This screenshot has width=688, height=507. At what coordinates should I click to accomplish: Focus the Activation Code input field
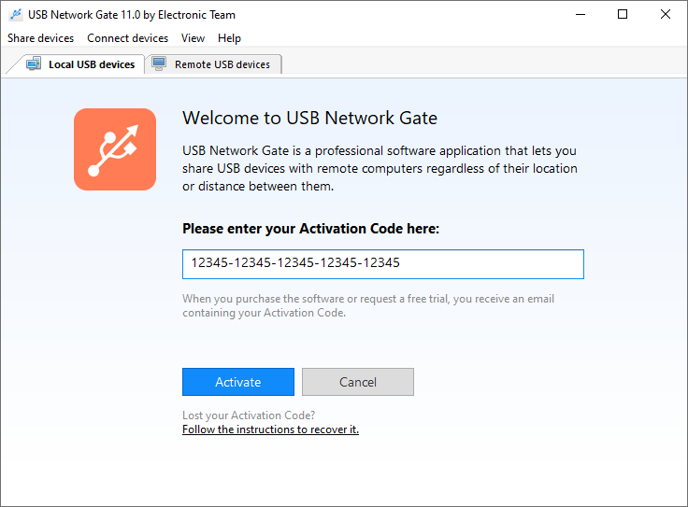click(383, 263)
